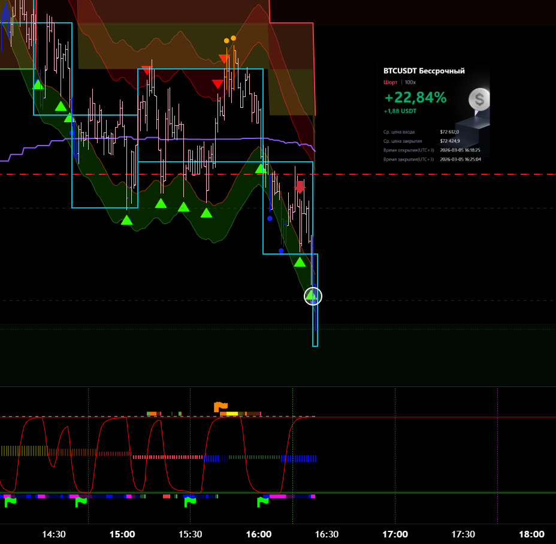
Task: Click the 15:00 label on time axis
Action: 122,534
